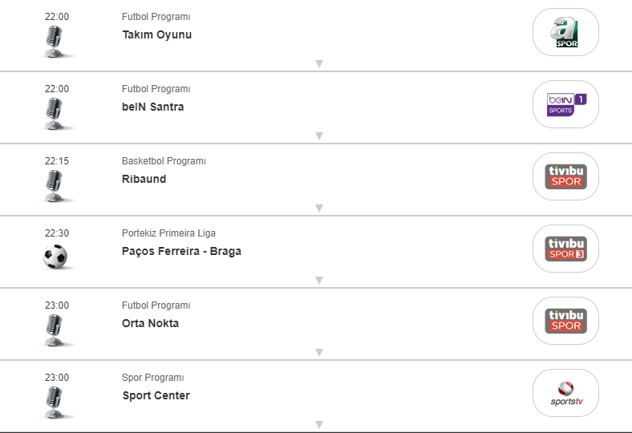This screenshot has width=632, height=433.
Task: Click the Tivibu Spor logo beside Orta Nokta
Action: click(x=565, y=321)
